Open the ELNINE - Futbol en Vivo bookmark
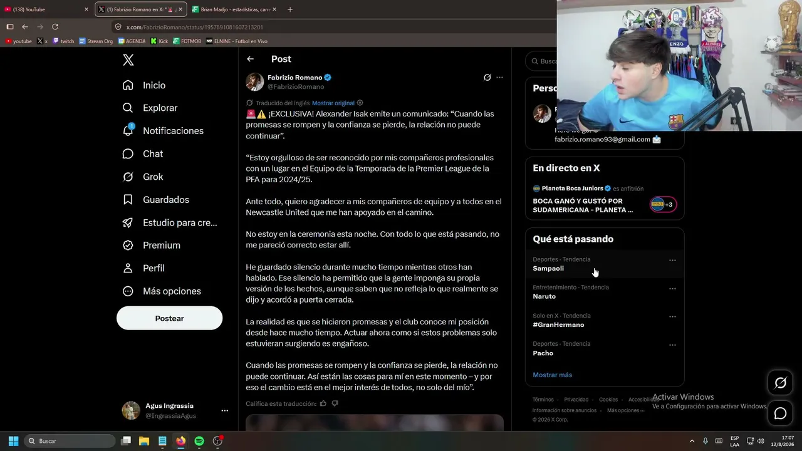 237,41
